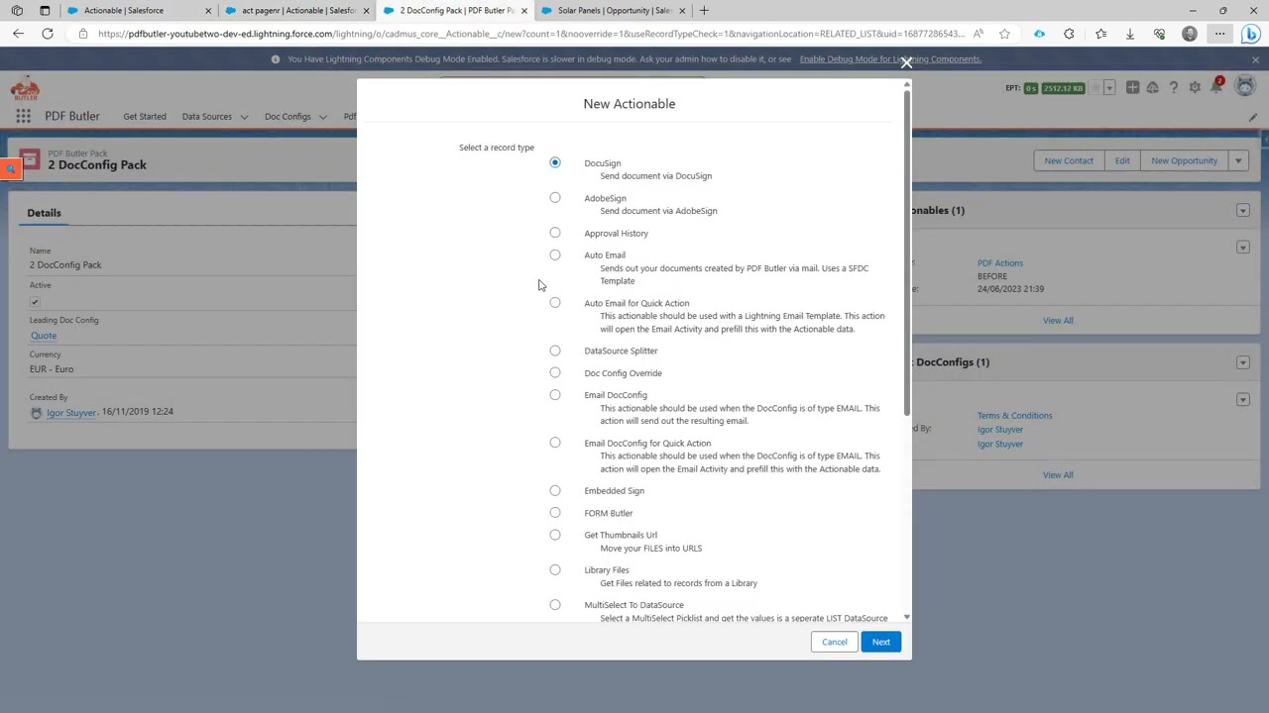Select the Get Thumbnails Url radio
The image size is (1269, 713).
pyautogui.click(x=555, y=535)
